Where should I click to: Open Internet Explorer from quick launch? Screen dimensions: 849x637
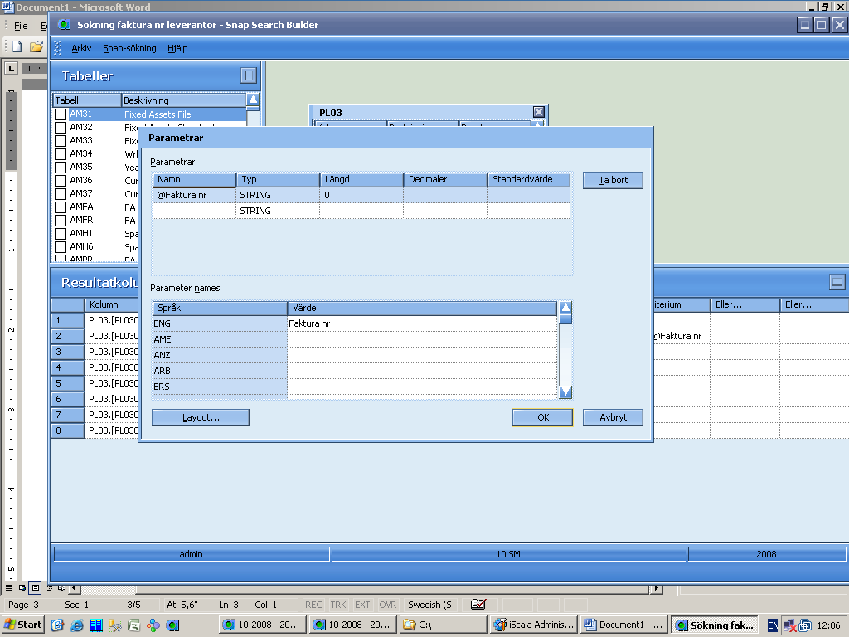[77, 625]
